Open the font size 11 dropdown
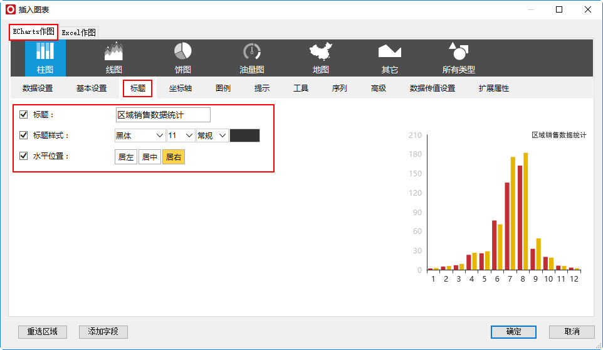This screenshot has width=603, height=350. click(181, 135)
